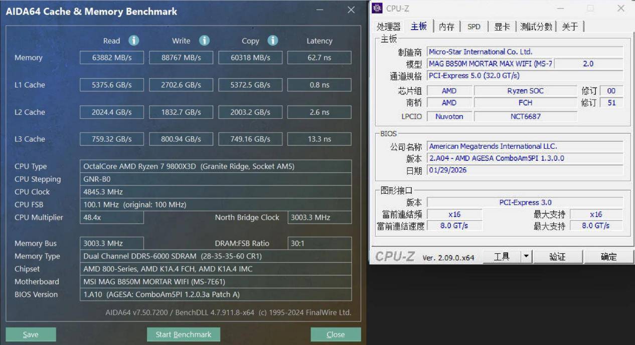
Task: Click L2 Cache Write value 1832.7 GB/s
Action: 181,112
